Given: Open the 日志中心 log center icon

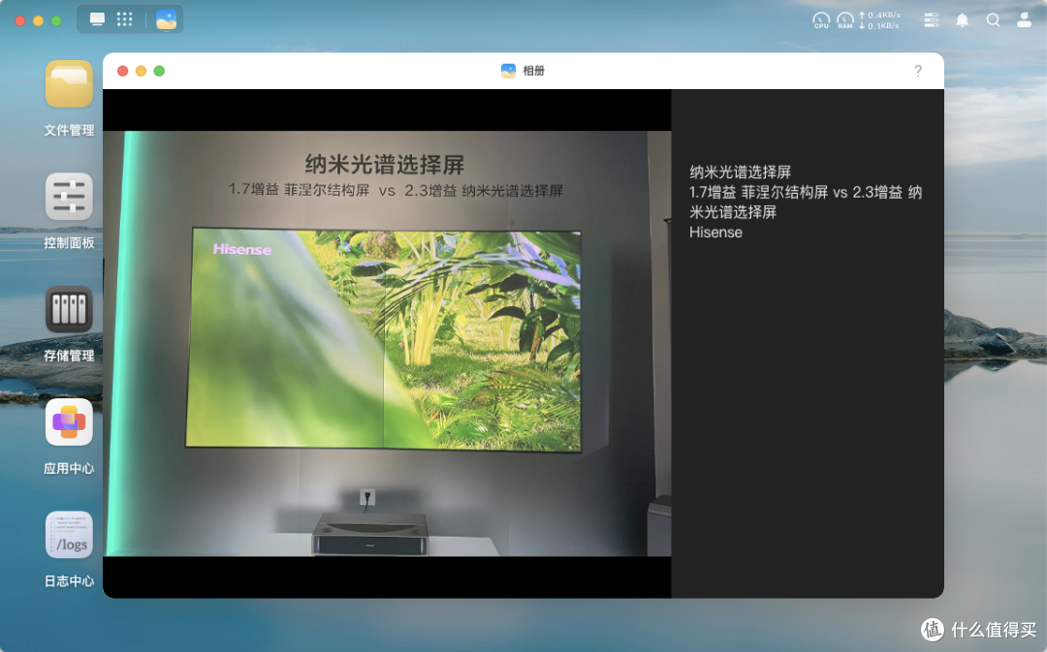Looking at the screenshot, I should click(x=69, y=535).
